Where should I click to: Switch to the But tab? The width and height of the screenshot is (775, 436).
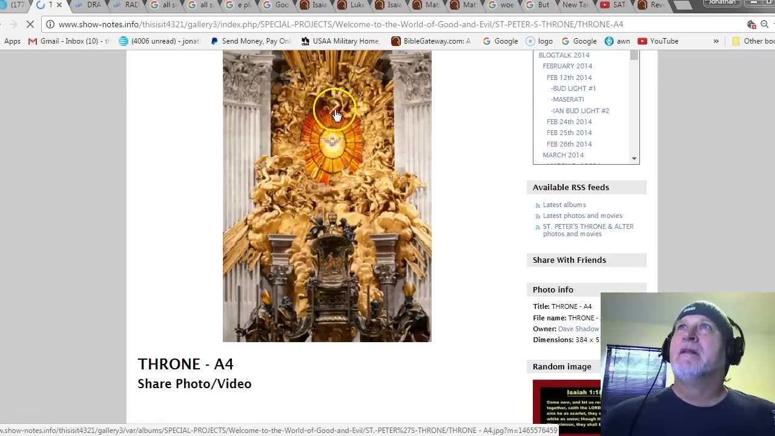pyautogui.click(x=539, y=5)
